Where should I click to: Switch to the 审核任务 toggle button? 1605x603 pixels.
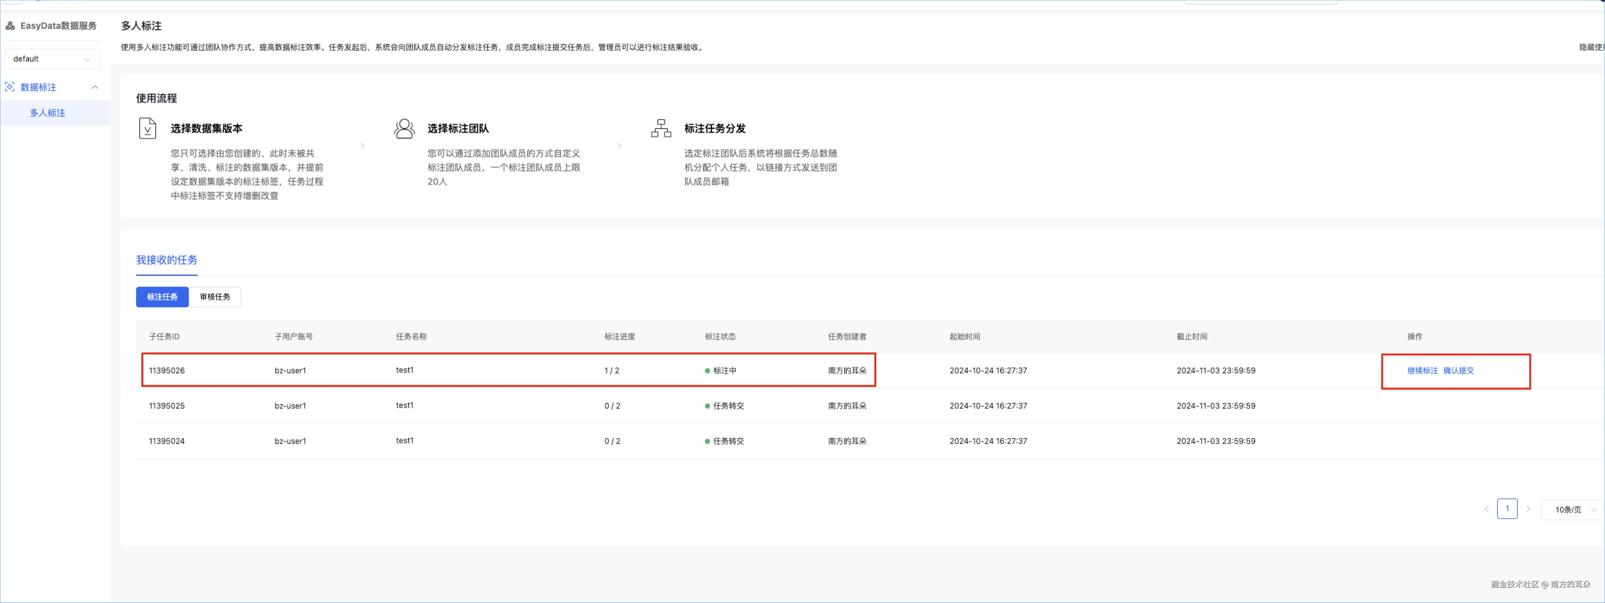pos(215,297)
